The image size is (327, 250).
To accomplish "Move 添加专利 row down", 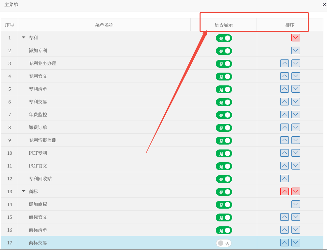I will click(x=295, y=51).
